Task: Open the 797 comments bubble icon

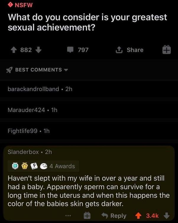Action: coord(70,50)
